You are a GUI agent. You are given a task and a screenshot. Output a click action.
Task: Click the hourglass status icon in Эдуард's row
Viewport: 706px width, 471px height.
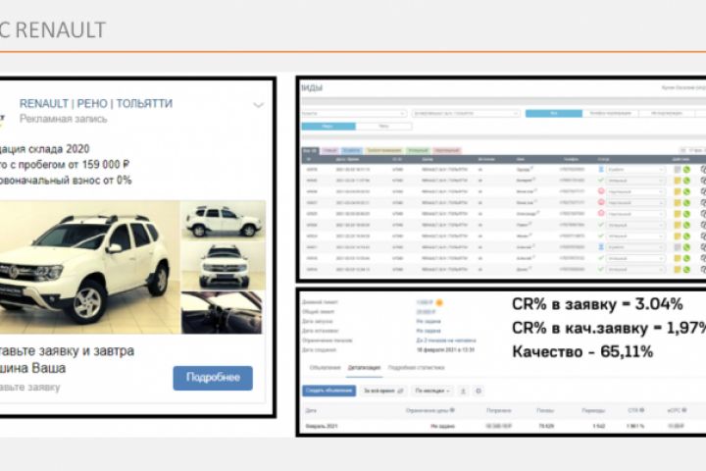click(601, 170)
